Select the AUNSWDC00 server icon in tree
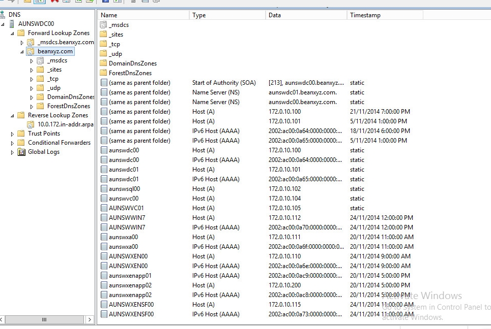This screenshot has width=491, height=329. (x=12, y=24)
